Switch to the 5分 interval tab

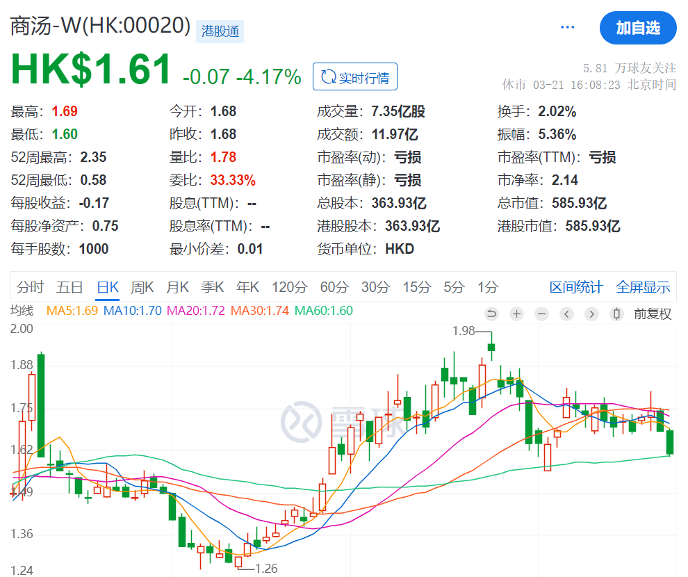(x=454, y=287)
